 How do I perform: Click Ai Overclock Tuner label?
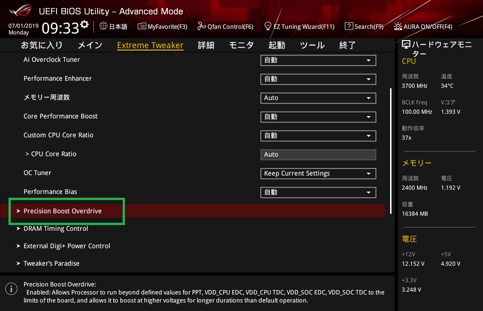52,59
